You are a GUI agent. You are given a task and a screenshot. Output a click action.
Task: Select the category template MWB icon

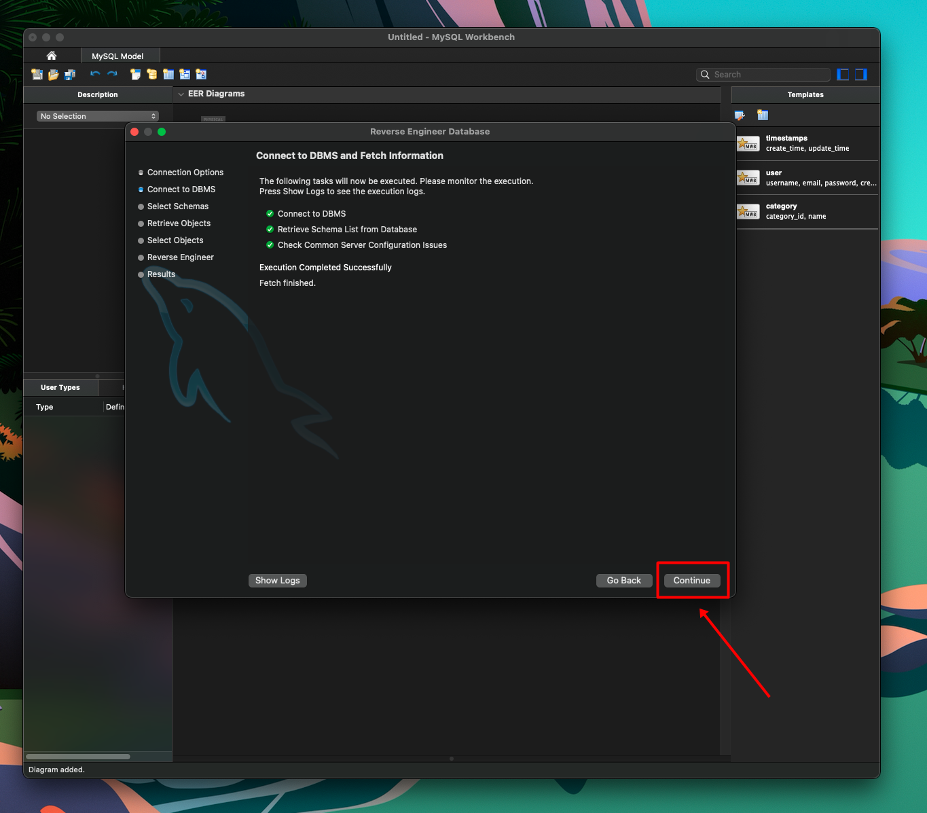pos(748,211)
